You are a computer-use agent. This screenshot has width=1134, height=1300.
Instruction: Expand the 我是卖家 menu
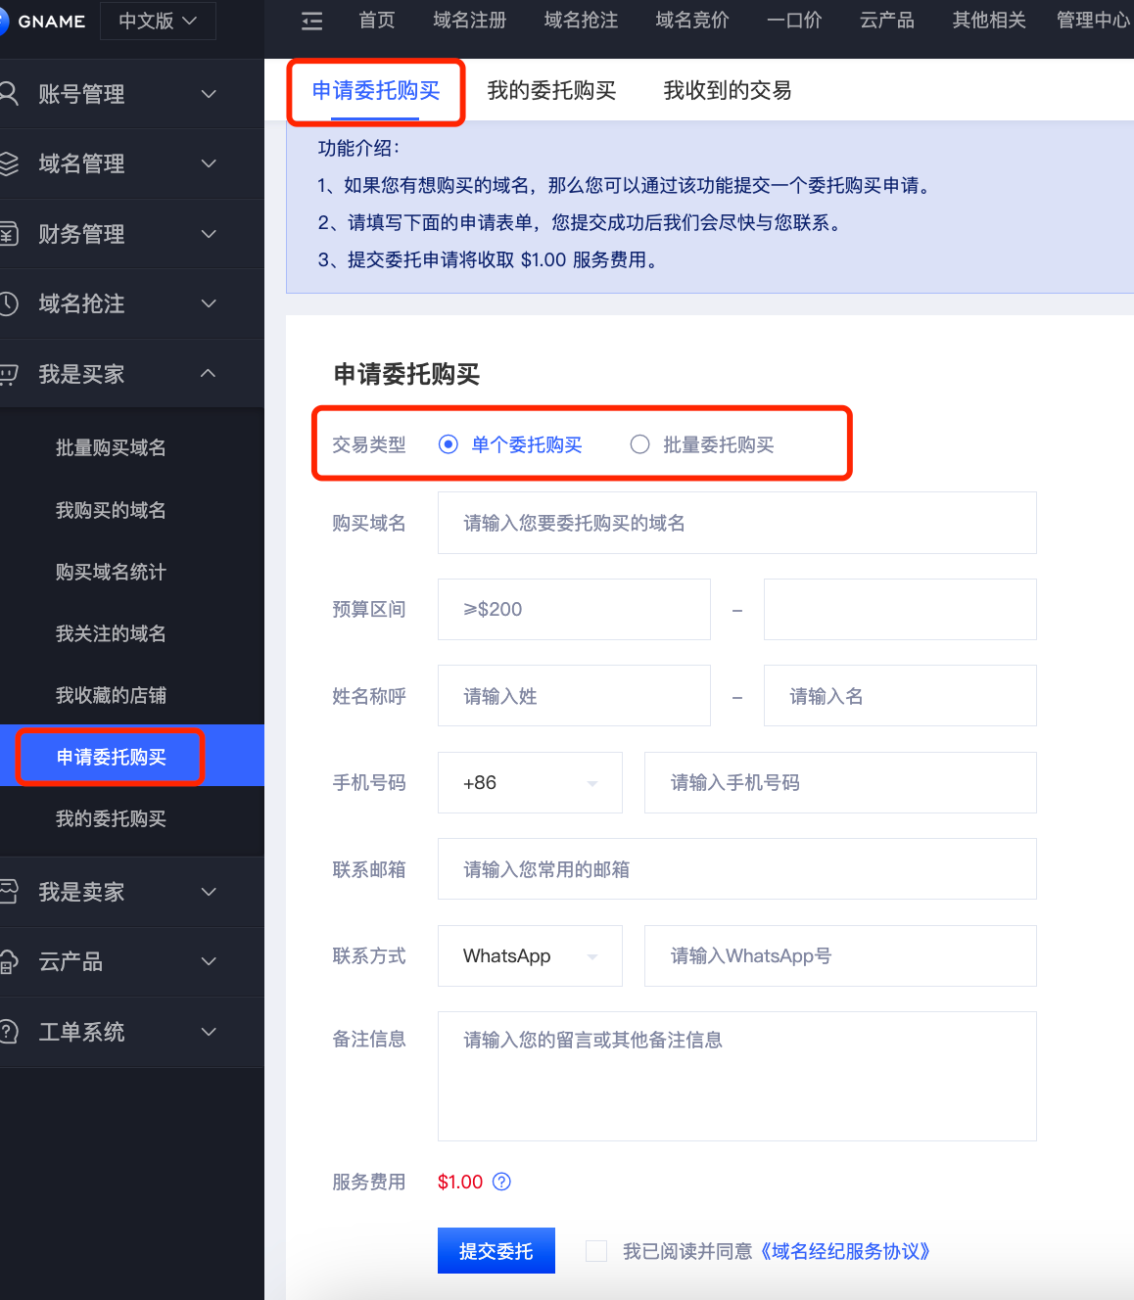pos(132,892)
